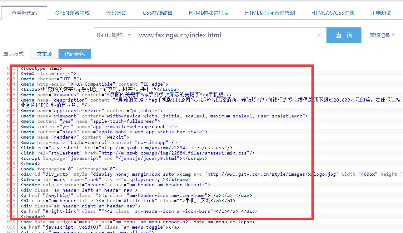The height and width of the screenshot is (233, 403).
Task: Click the apple-mobile-web-app-capable meta line
Action: [98, 126]
